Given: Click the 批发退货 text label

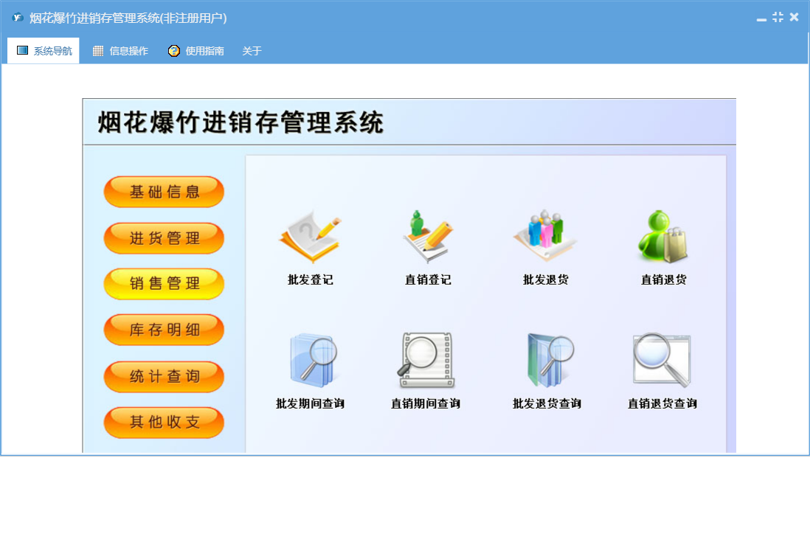Looking at the screenshot, I should pos(545,280).
